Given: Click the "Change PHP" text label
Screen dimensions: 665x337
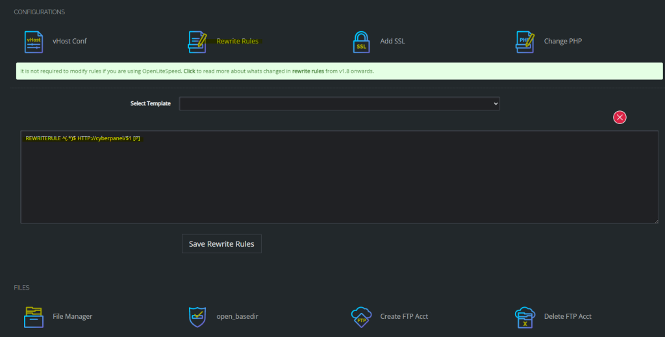Looking at the screenshot, I should [x=562, y=41].
